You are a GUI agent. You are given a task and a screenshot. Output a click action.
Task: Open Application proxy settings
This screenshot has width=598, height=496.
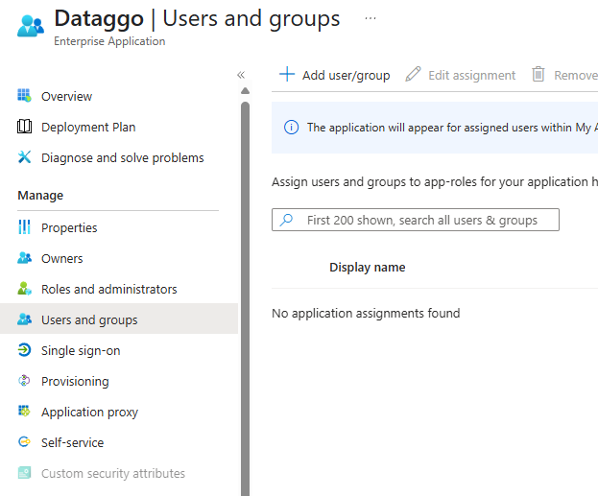(x=89, y=413)
